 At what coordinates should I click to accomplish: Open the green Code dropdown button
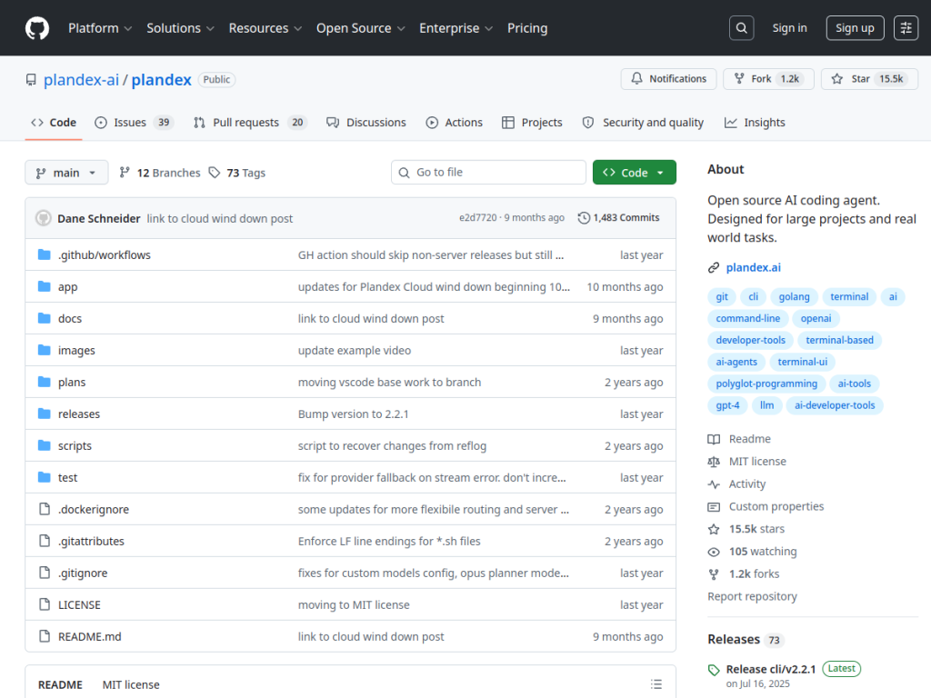click(634, 172)
